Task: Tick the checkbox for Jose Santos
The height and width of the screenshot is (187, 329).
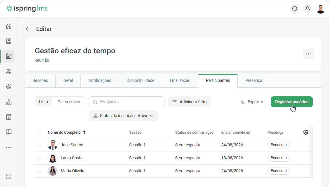Action: pos(39,145)
